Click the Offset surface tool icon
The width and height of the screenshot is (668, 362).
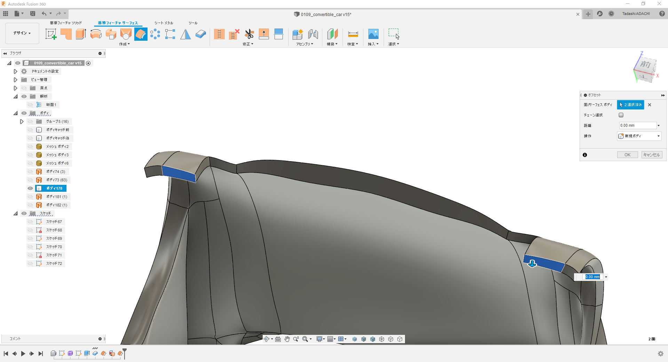141,34
